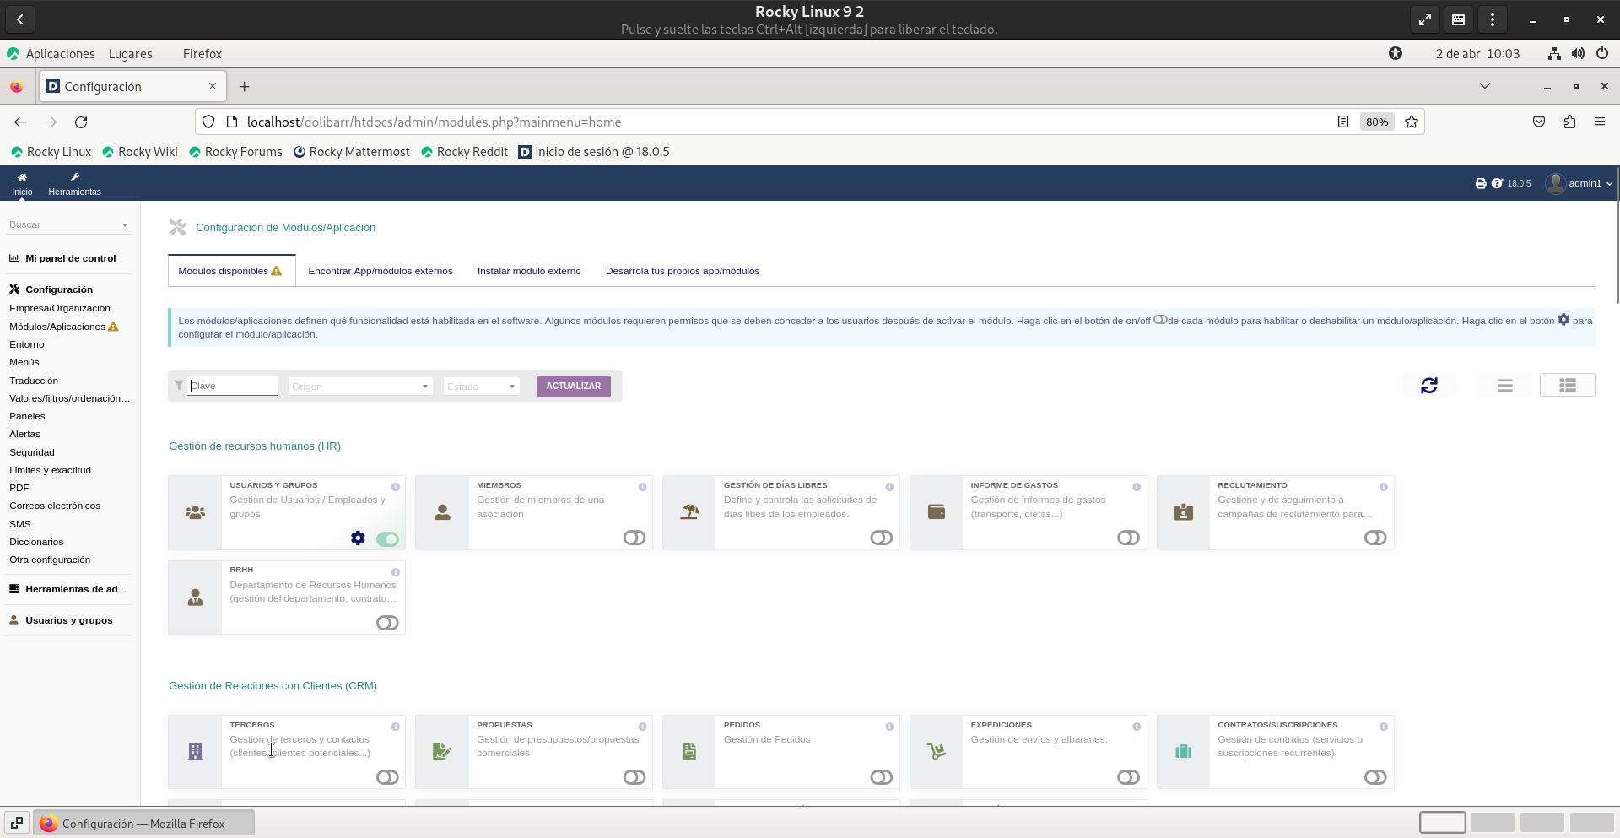Viewport: 1620px width, 838px height.
Task: Click the print icon in top bar
Action: pyautogui.click(x=1480, y=183)
